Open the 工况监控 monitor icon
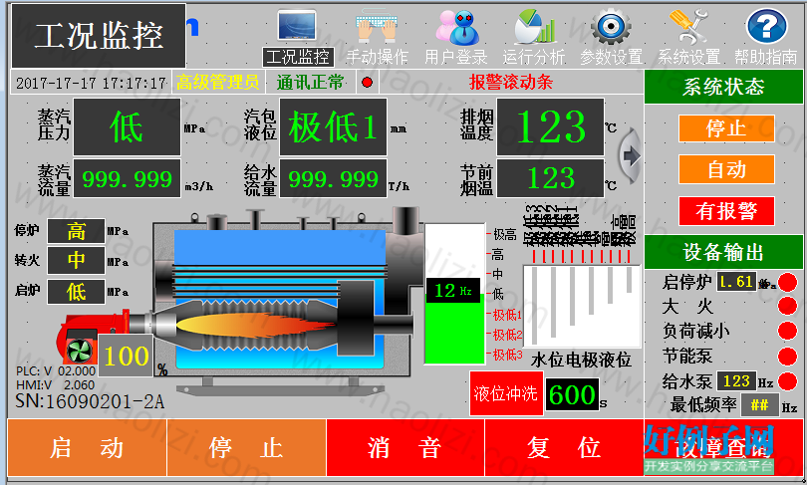 click(297, 25)
